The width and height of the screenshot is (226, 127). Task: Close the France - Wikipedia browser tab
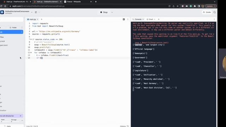[x=91, y=2]
